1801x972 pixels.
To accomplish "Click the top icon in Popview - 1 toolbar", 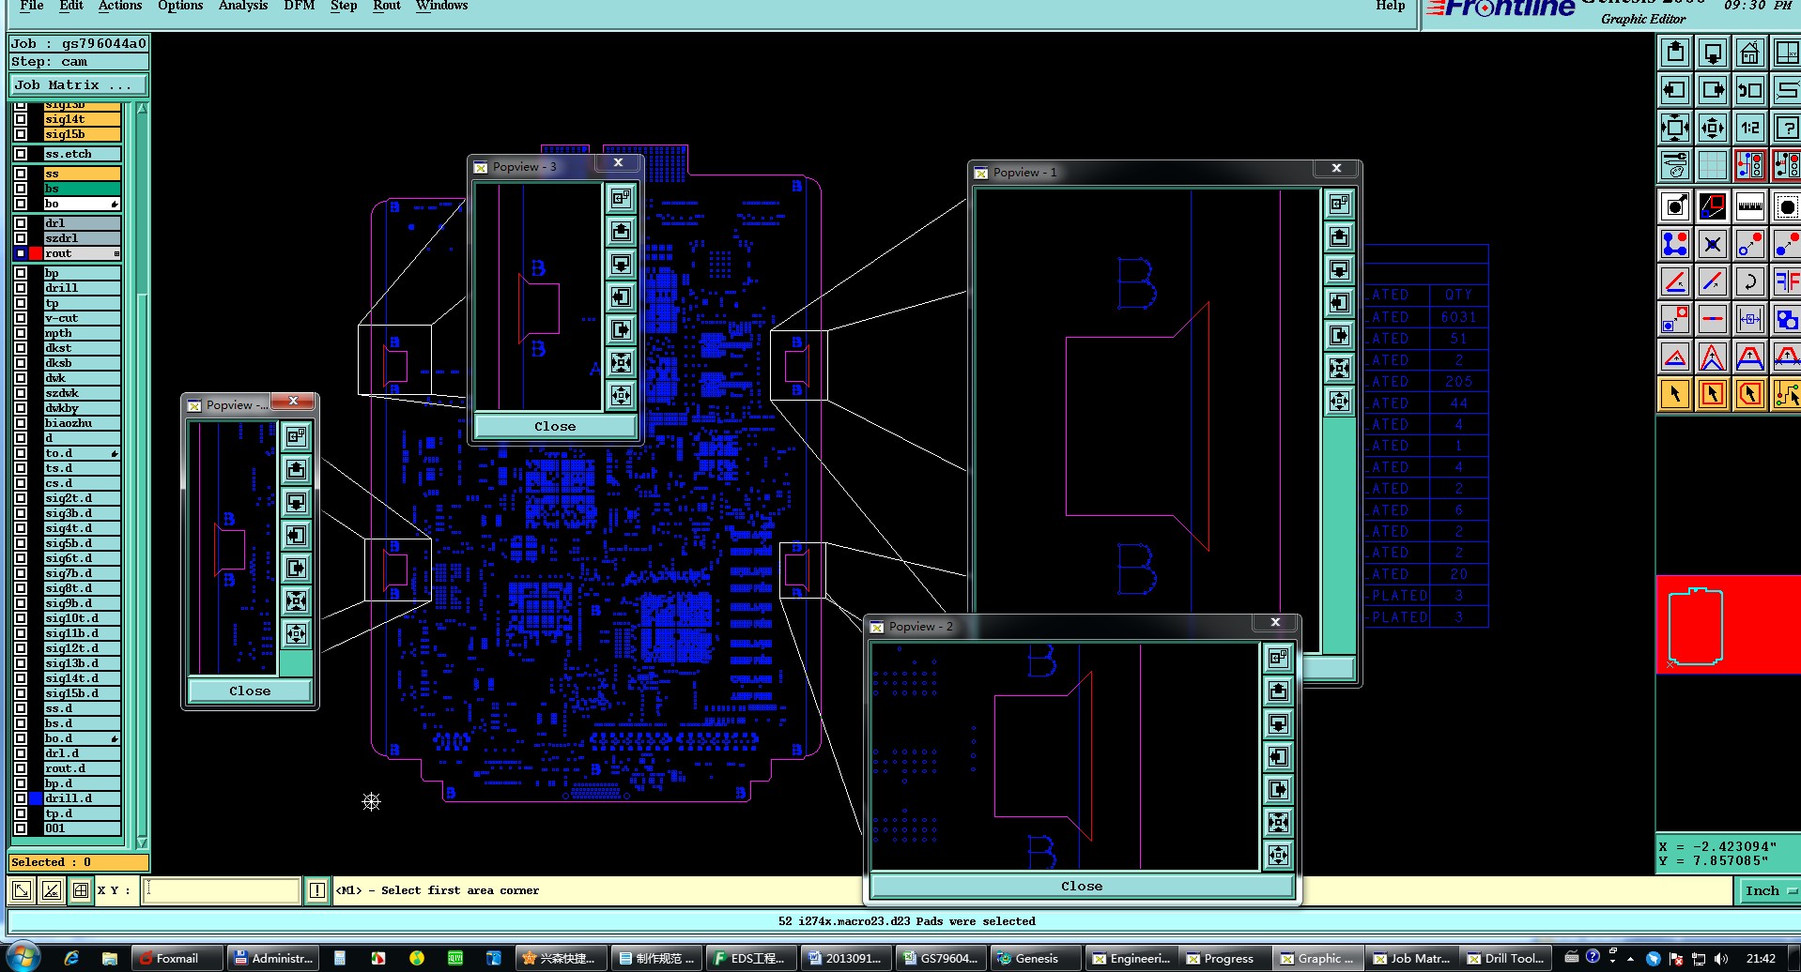I will [1339, 204].
